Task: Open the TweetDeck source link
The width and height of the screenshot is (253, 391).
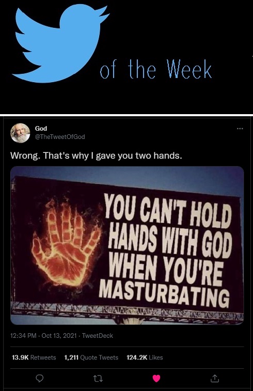Action: pyautogui.click(x=98, y=336)
